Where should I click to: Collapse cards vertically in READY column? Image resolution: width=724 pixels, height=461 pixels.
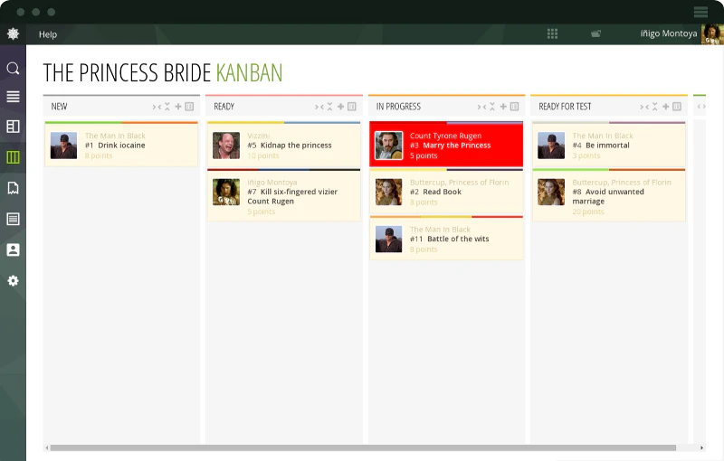[329, 107]
